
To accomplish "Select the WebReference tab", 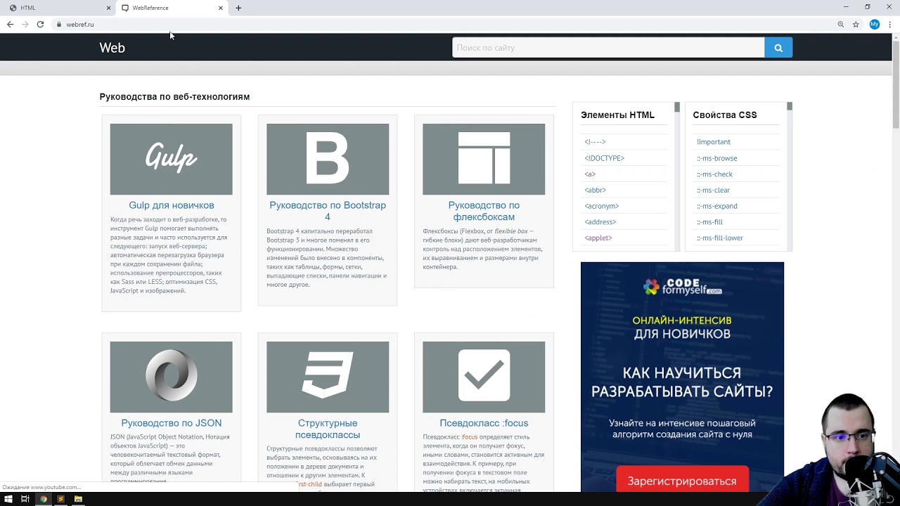I will click(x=172, y=8).
